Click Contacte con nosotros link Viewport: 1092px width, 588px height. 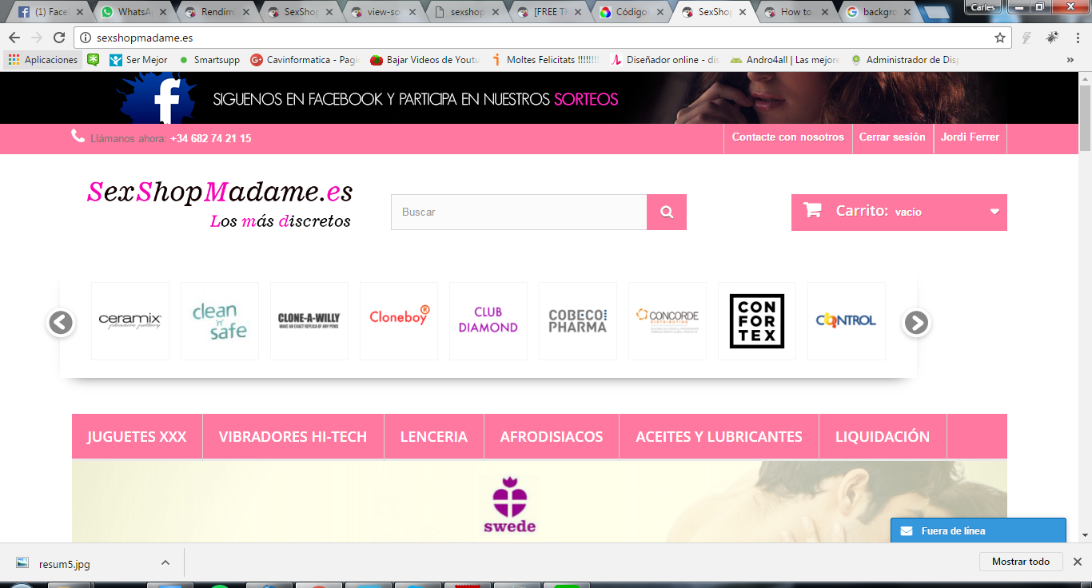pos(788,137)
